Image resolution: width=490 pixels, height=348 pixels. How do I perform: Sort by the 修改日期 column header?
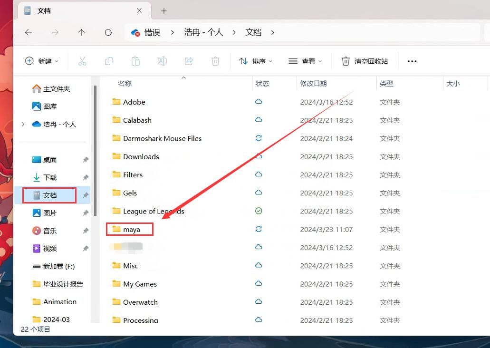(x=313, y=83)
